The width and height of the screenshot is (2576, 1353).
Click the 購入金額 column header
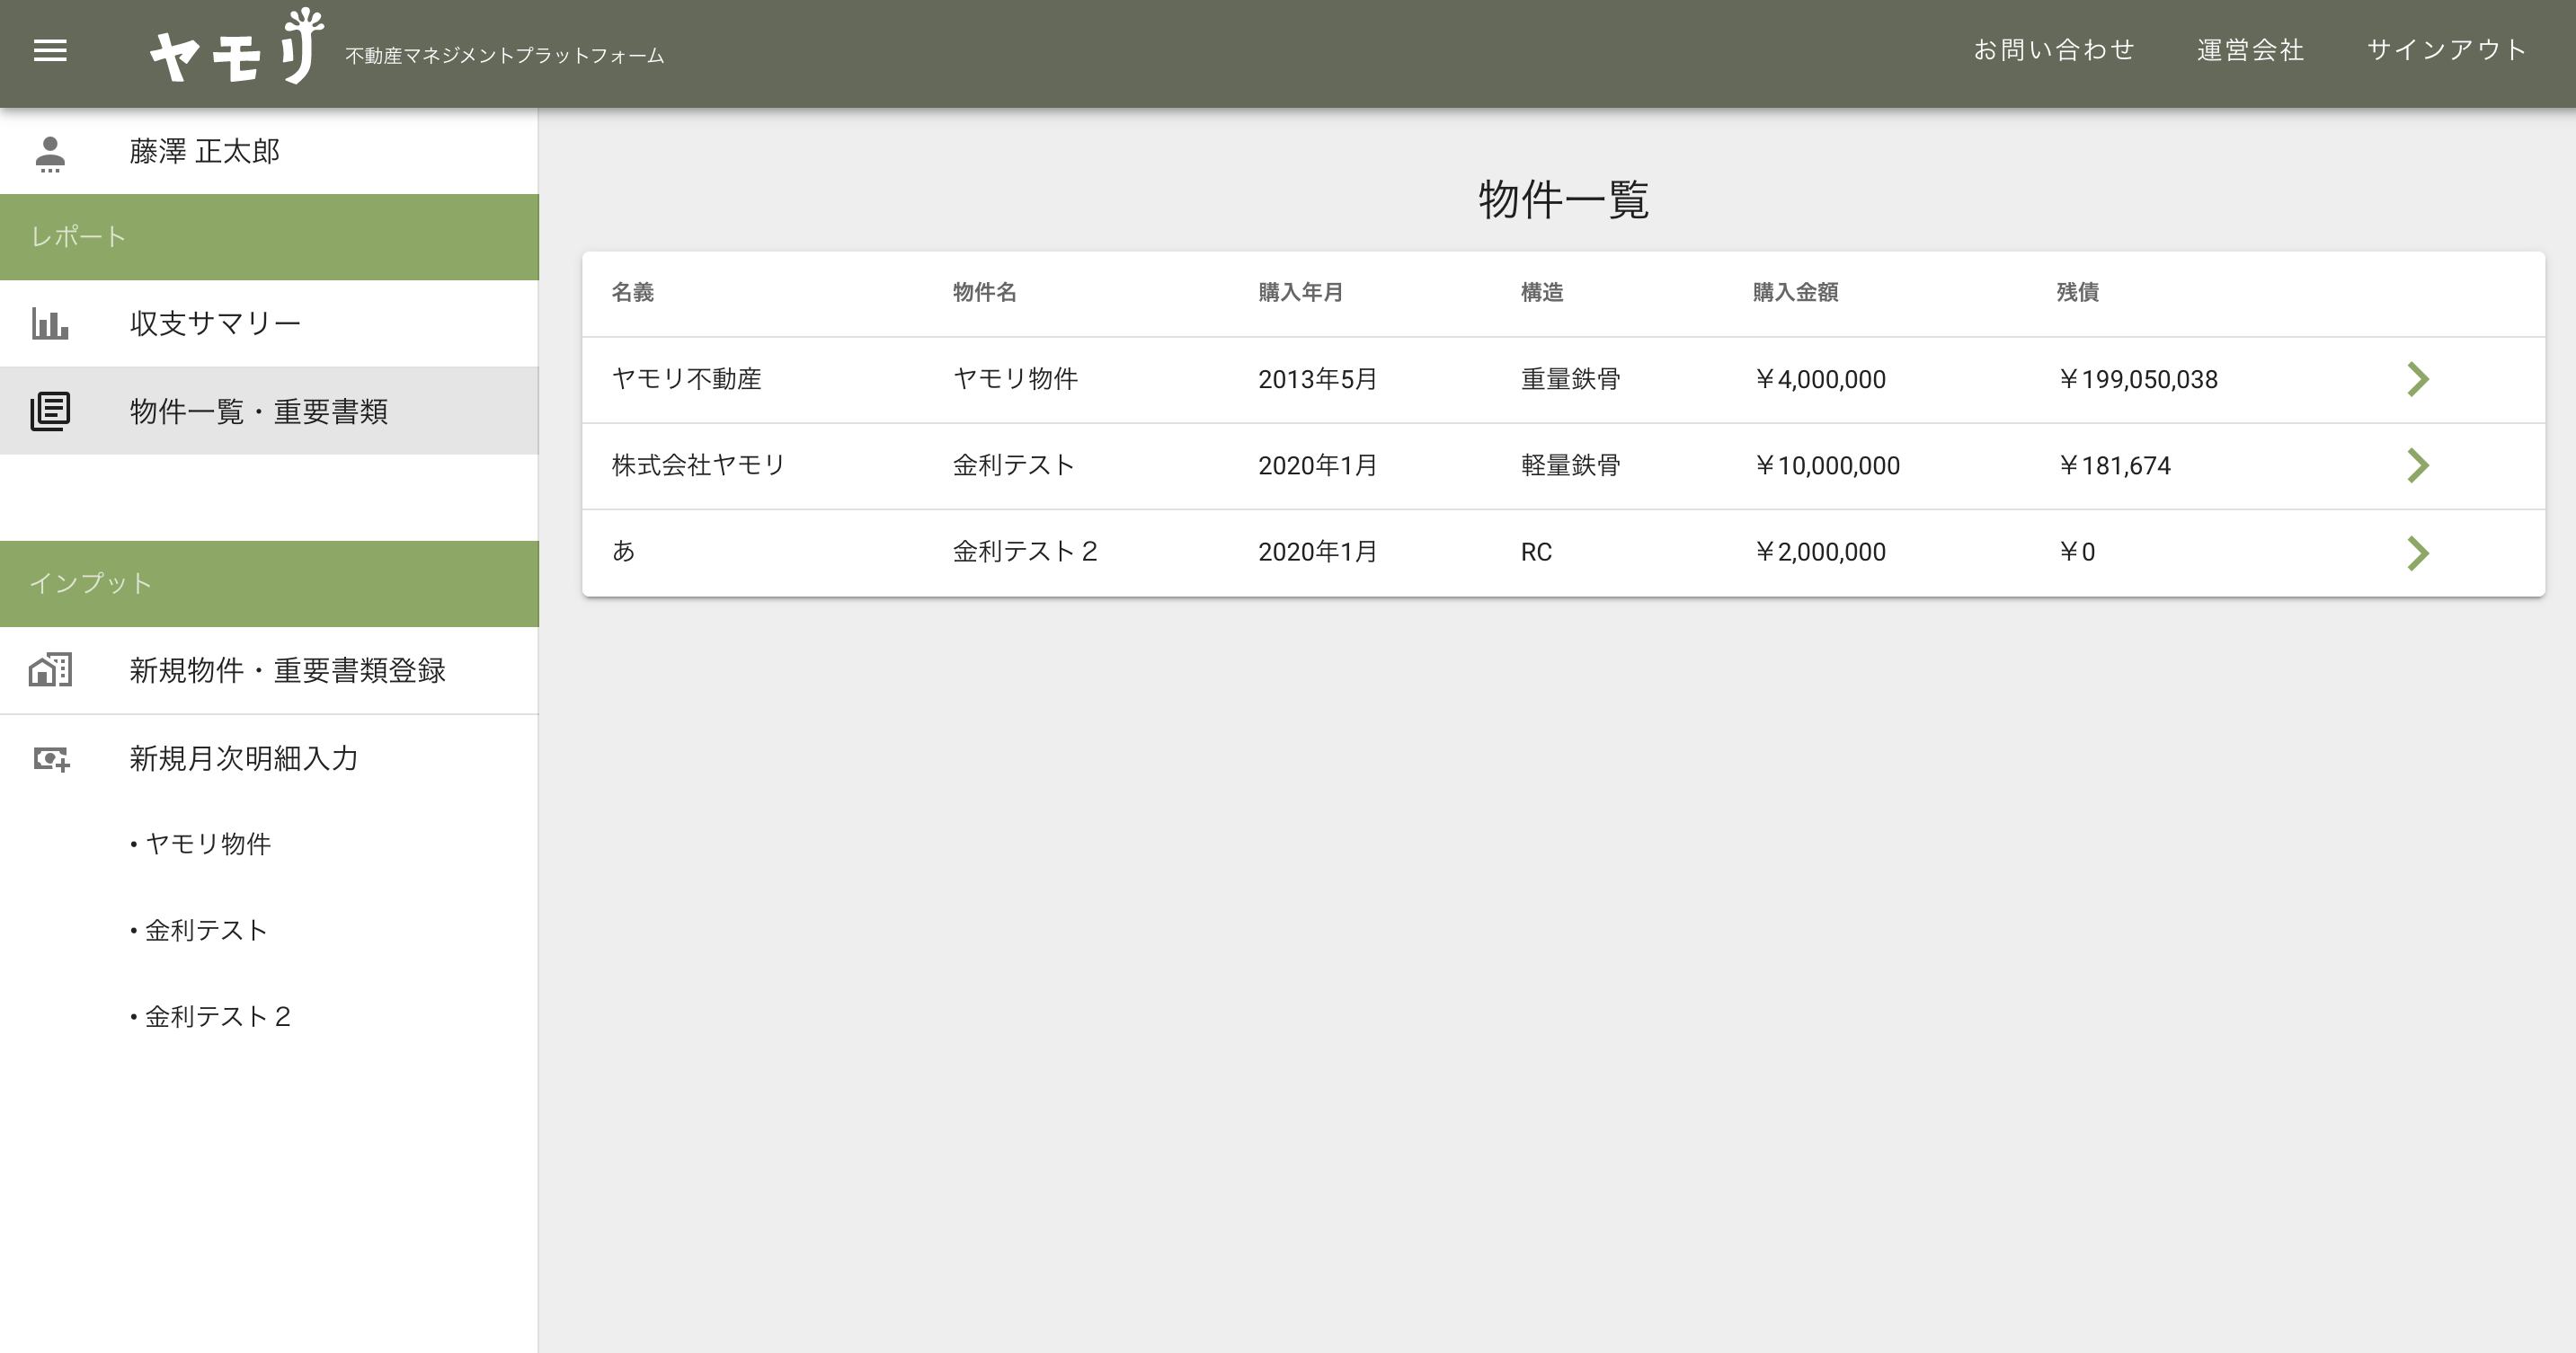(1796, 292)
